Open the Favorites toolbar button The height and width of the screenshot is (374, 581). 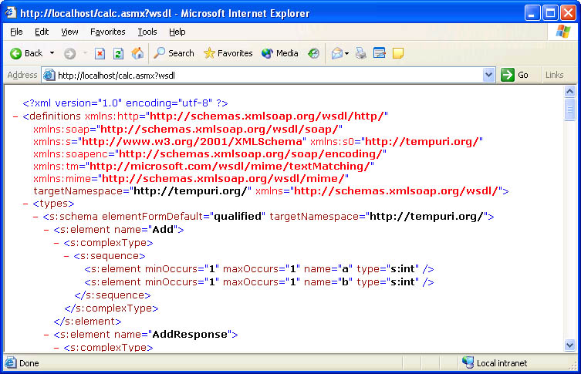click(228, 53)
